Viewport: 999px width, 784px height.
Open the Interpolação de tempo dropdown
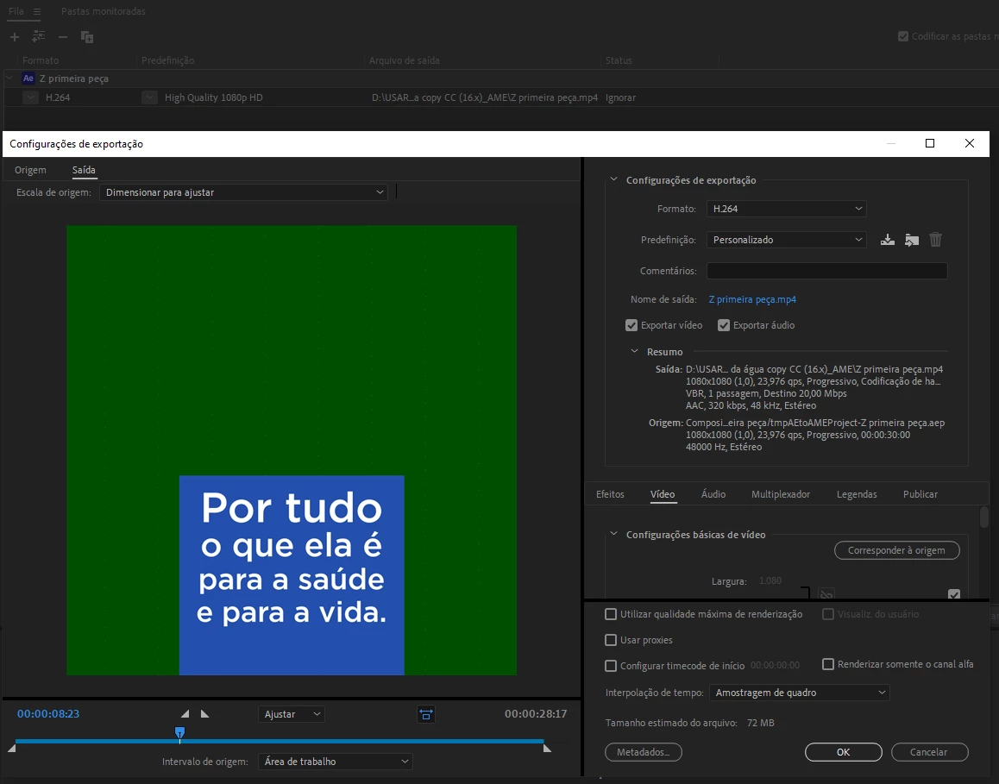pyautogui.click(x=800, y=693)
